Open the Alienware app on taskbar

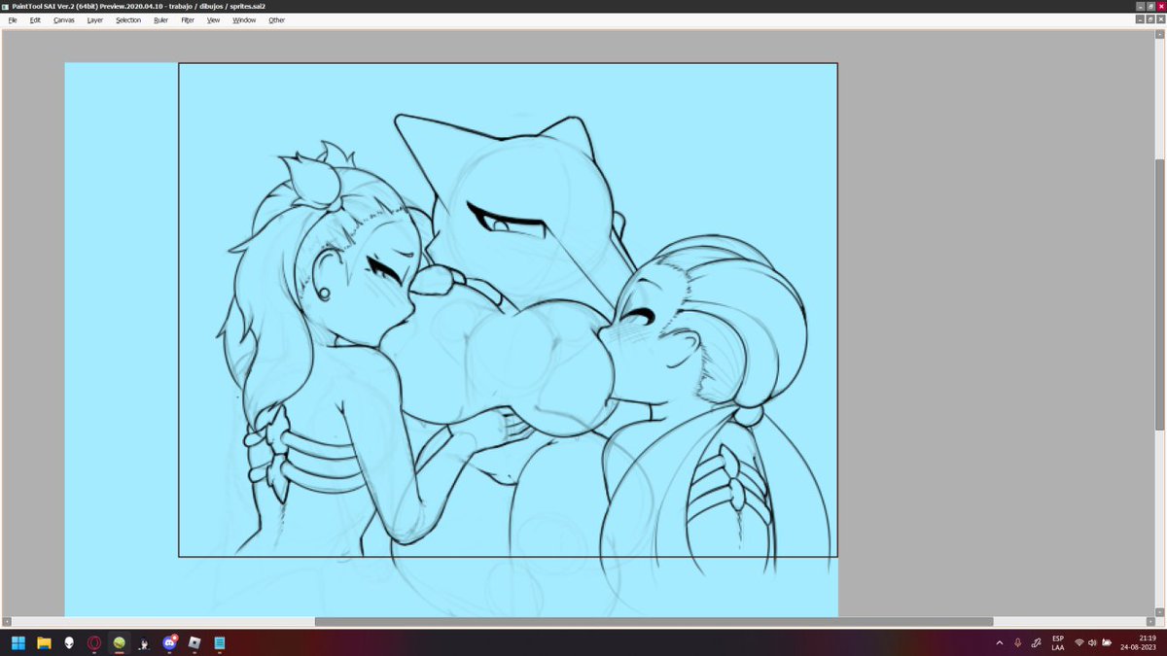click(x=69, y=642)
